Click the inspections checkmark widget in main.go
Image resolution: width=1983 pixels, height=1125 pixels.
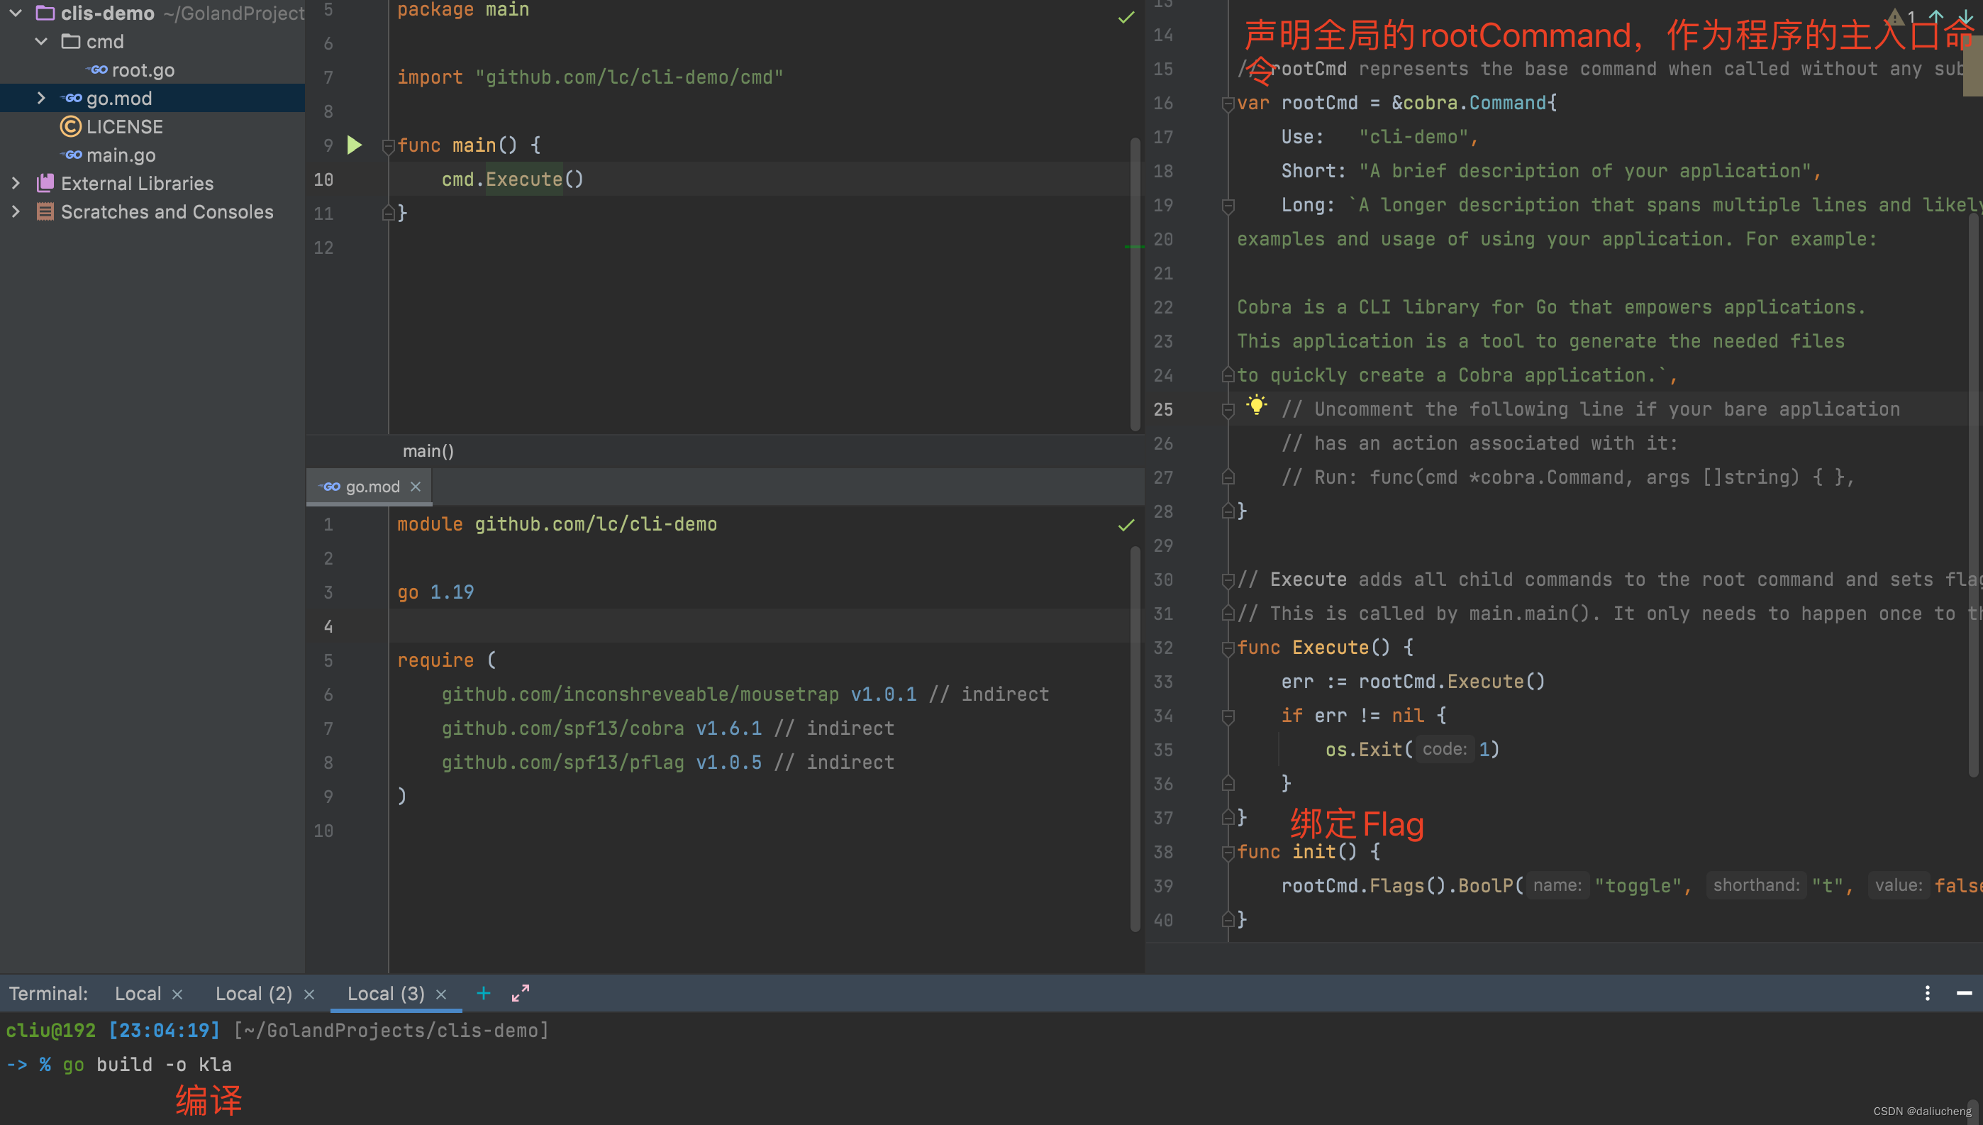click(x=1126, y=16)
